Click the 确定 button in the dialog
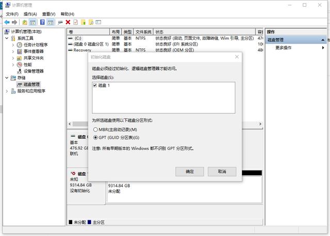 (x=190, y=172)
